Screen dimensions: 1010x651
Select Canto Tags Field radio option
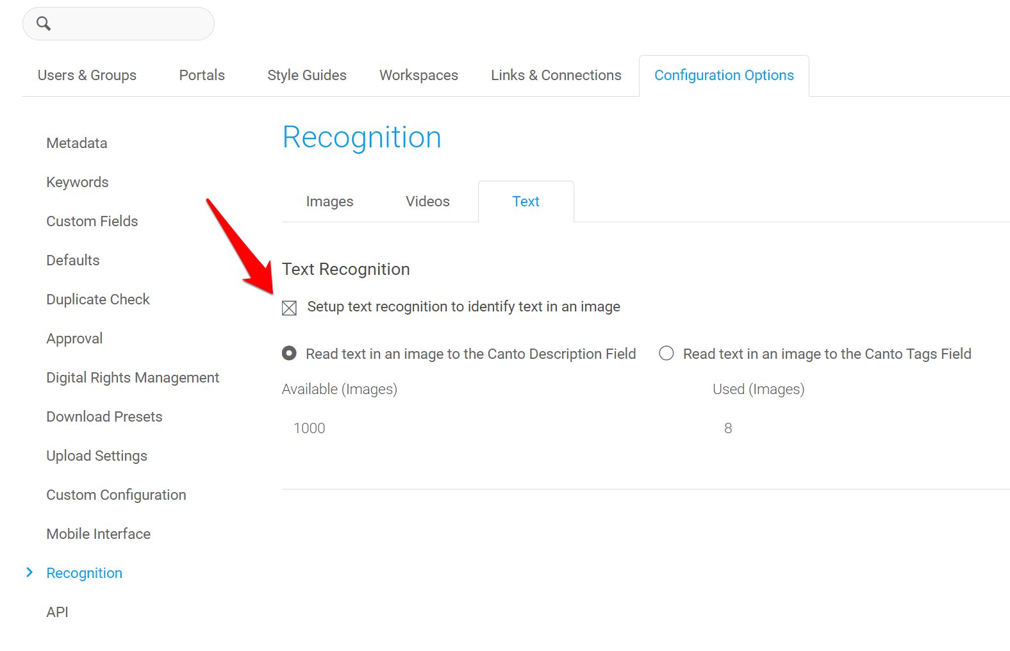666,353
